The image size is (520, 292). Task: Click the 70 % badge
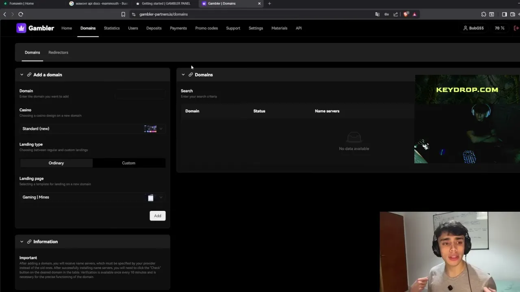pos(500,28)
